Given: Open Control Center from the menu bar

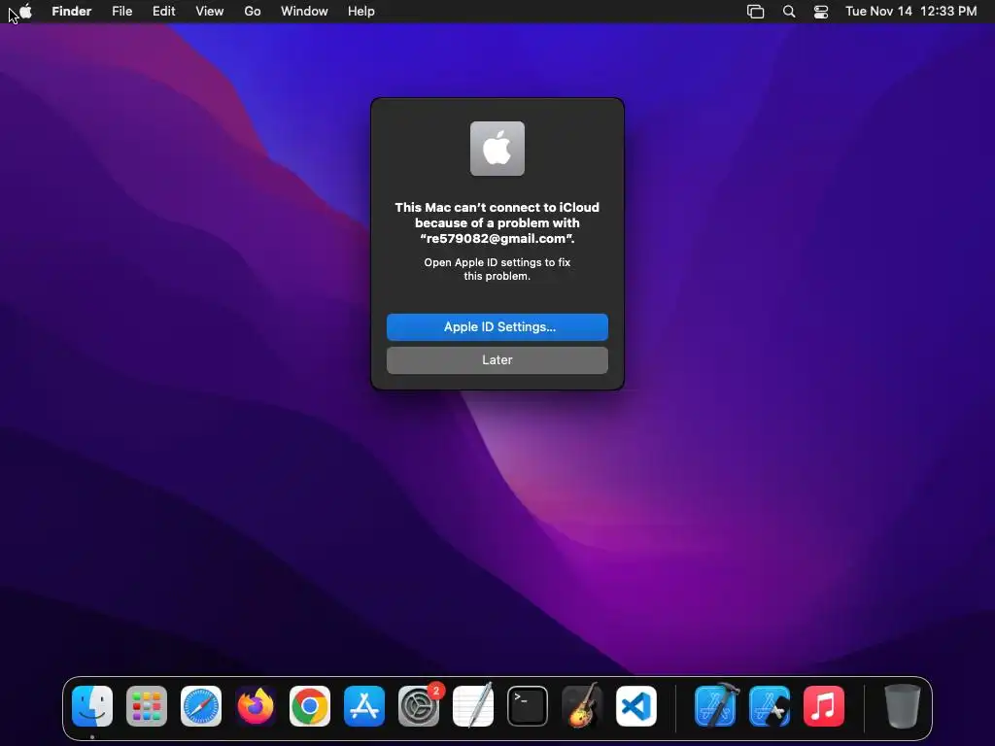Looking at the screenshot, I should coord(821,12).
